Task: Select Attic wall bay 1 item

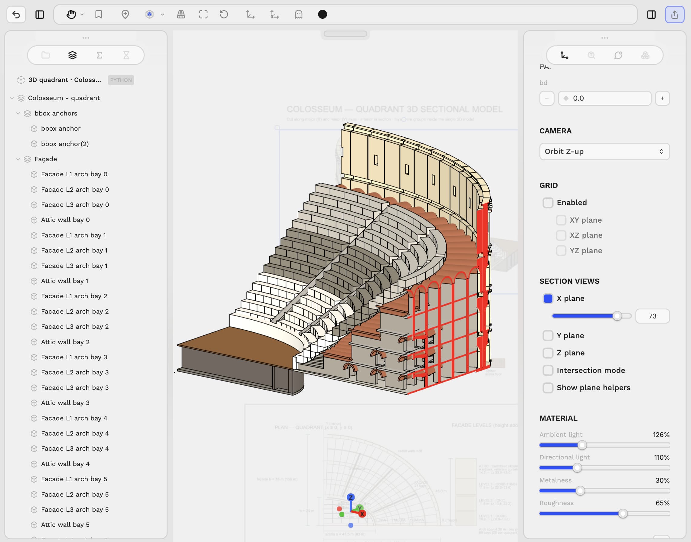Action: (x=65, y=281)
